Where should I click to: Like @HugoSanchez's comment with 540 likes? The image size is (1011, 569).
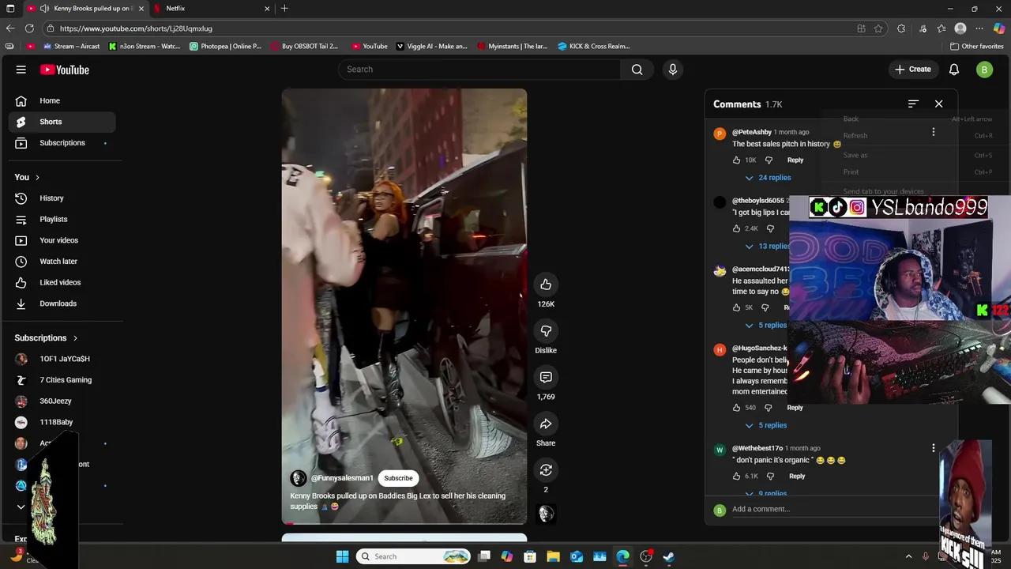point(736,408)
